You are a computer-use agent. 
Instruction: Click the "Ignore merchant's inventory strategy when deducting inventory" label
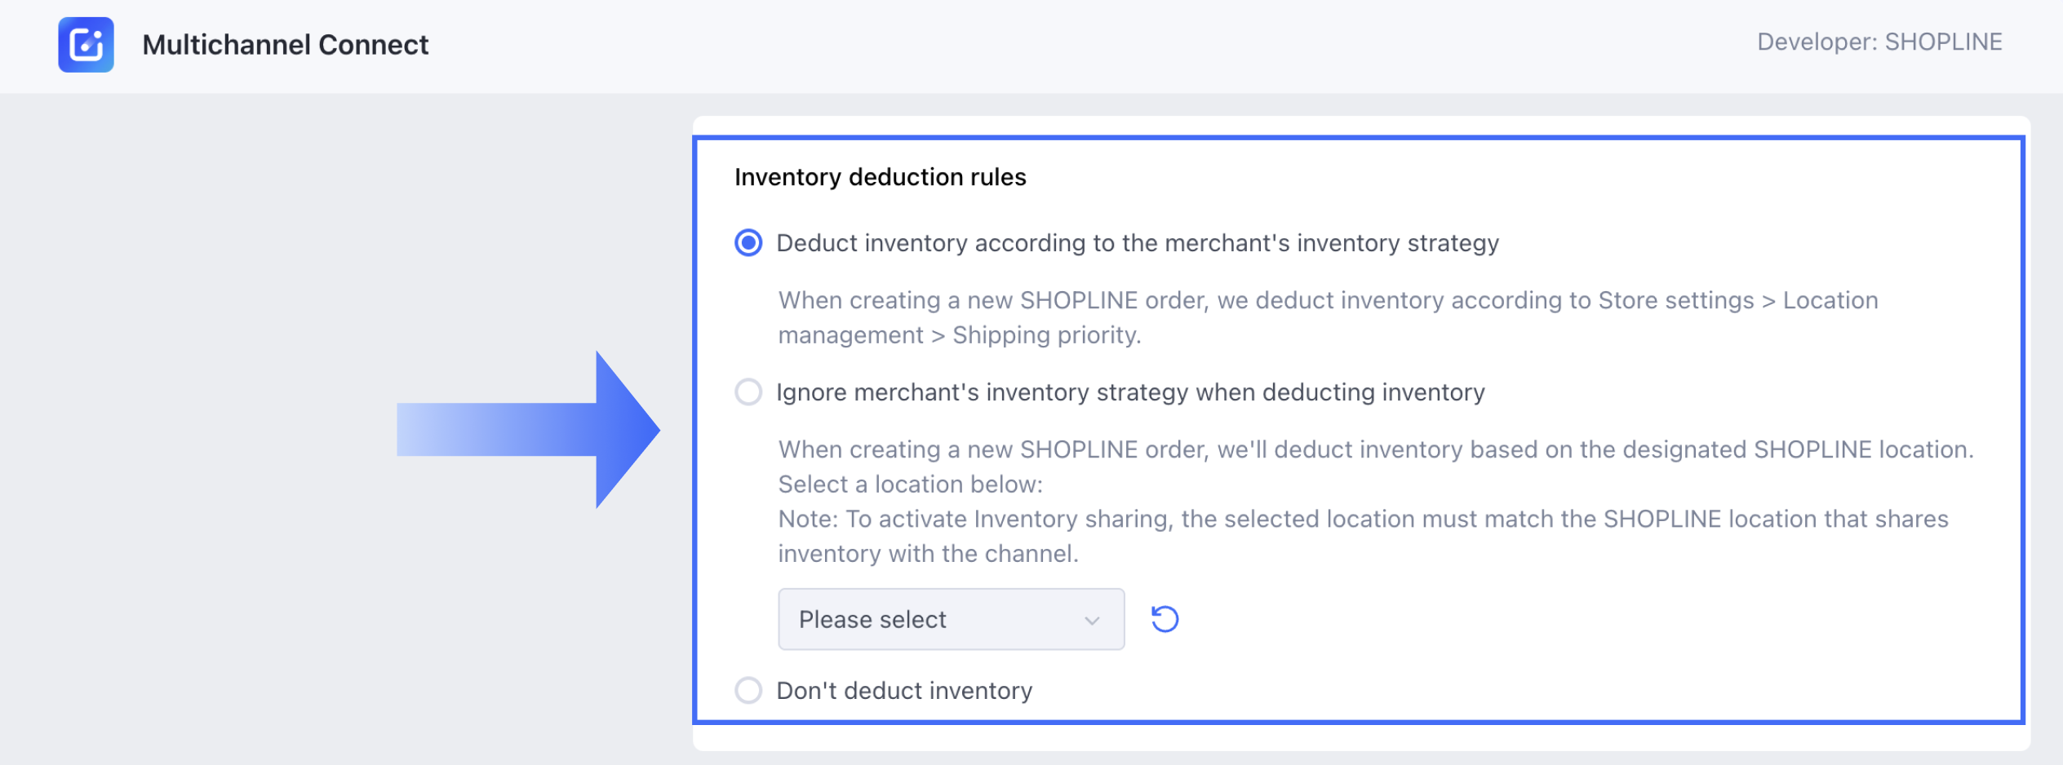tap(1130, 392)
